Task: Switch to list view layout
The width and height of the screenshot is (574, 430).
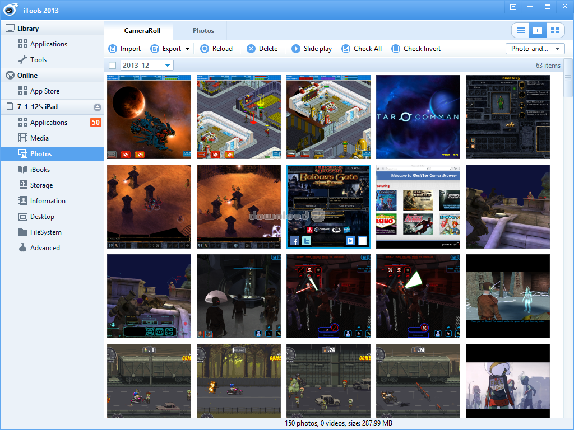Action: pyautogui.click(x=521, y=30)
